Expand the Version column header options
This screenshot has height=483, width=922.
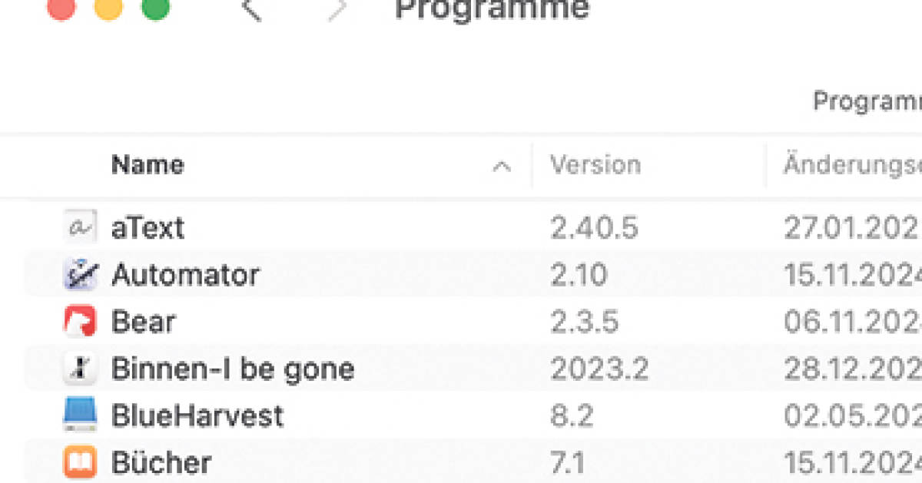pyautogui.click(x=595, y=164)
